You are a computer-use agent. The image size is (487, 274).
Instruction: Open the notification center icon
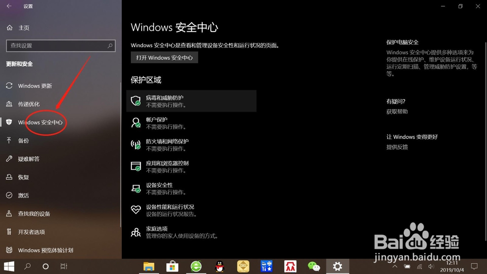tap(474, 266)
